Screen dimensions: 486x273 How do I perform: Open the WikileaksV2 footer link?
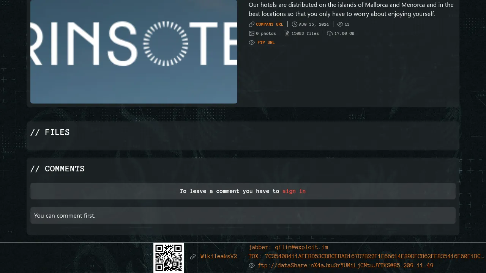(219, 256)
